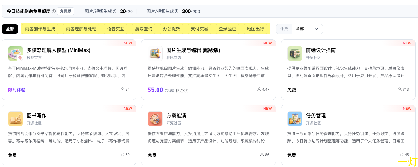Open the 方案推演 skill title
The width and height of the screenshot is (418, 167).
pyautogui.click(x=176, y=115)
